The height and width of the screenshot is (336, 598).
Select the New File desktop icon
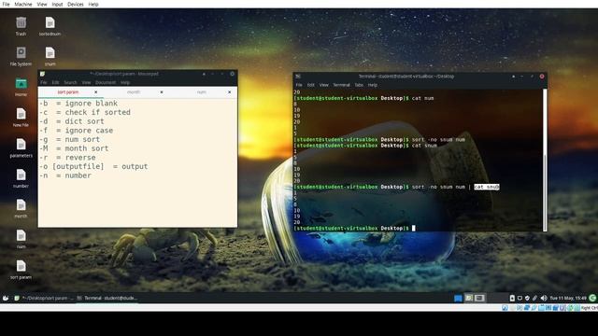[x=21, y=118]
